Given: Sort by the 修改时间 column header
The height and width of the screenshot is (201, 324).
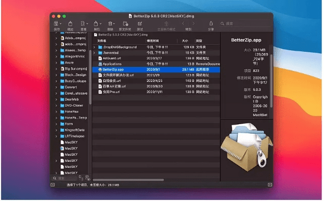Looking at the screenshot, I should click(153, 40).
